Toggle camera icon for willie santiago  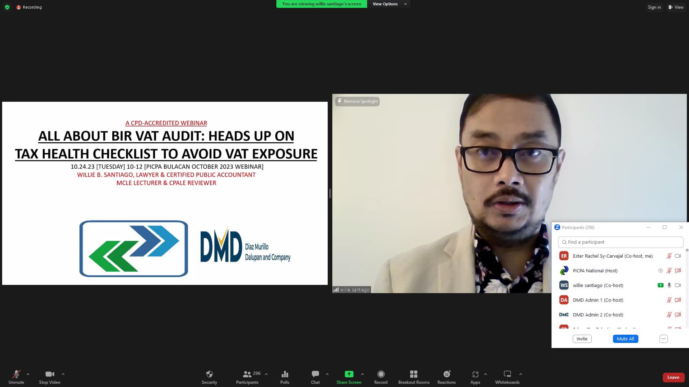678,286
